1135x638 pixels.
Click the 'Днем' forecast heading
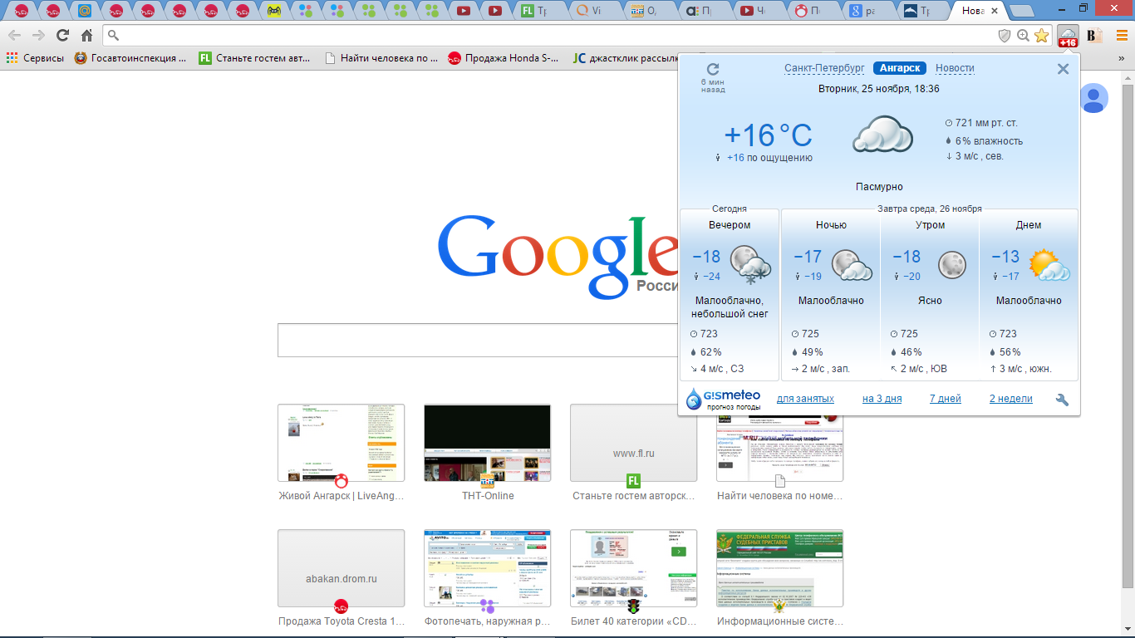coord(1029,225)
